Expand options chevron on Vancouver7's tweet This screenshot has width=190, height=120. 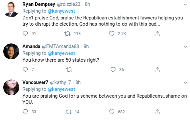(185, 83)
